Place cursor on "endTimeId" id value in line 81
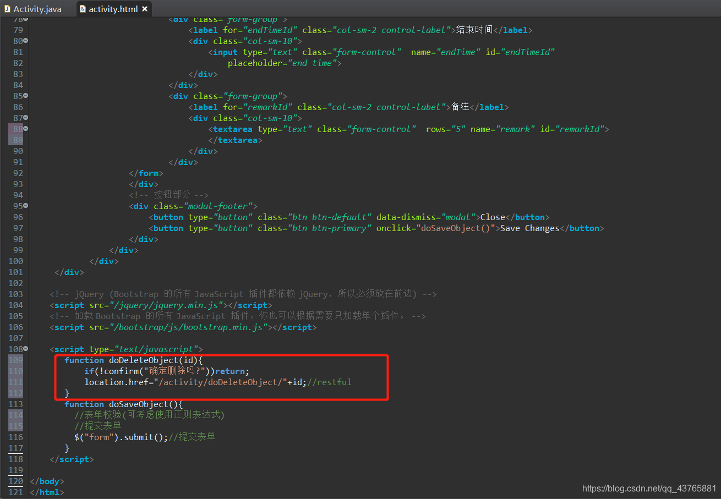The height and width of the screenshot is (499, 721). (527, 52)
